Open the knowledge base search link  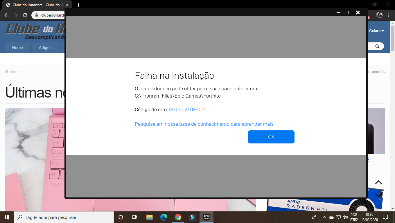click(204, 124)
